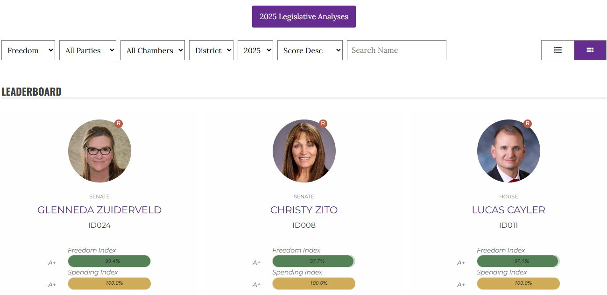Click Zuiderveld's 100.0% Spending Index bar

tap(109, 283)
